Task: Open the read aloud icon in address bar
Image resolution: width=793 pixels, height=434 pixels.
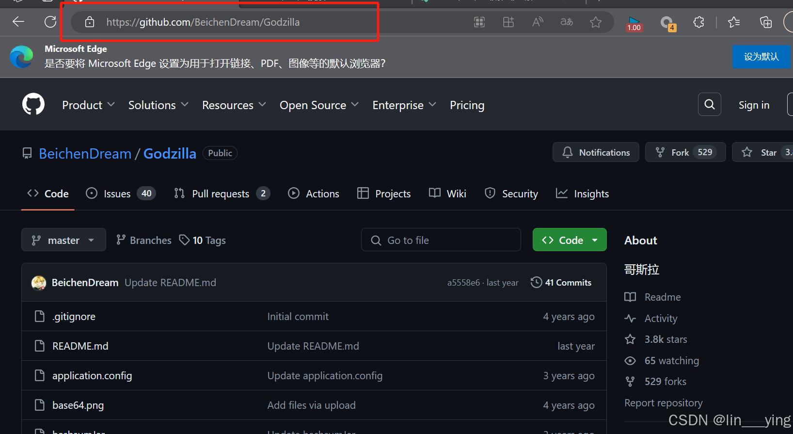Action: click(538, 22)
